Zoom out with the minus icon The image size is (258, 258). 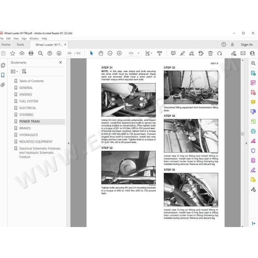[x=110, y=53]
